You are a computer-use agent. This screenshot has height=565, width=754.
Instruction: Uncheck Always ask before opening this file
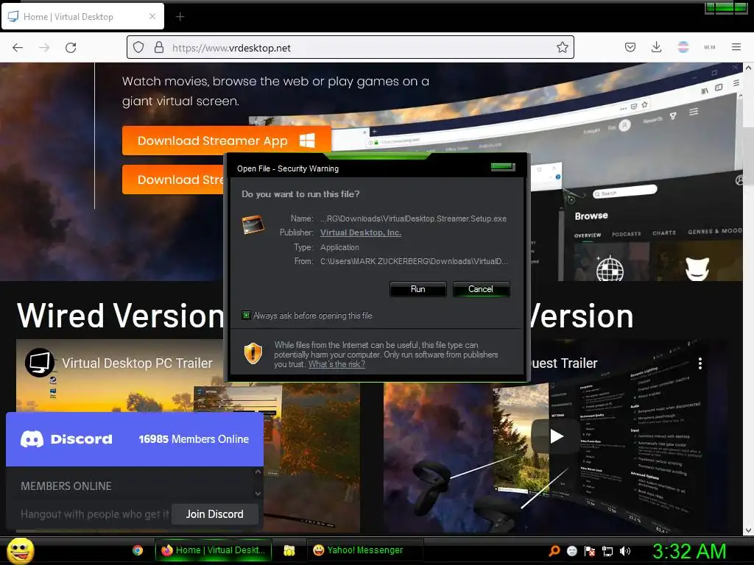coord(246,316)
